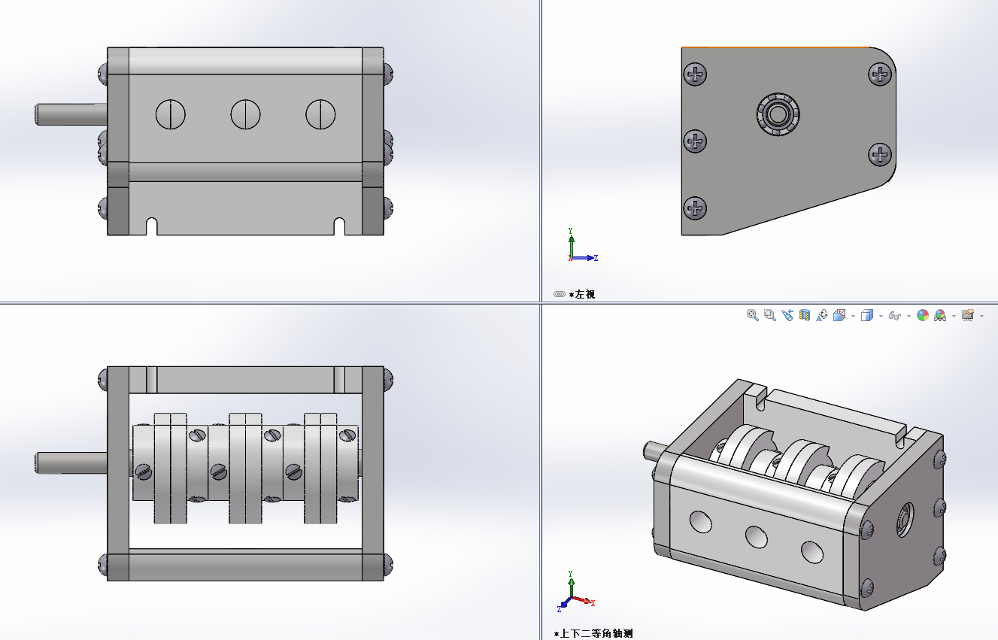Select the top-right Phillips screw in 左视 view

click(x=880, y=74)
